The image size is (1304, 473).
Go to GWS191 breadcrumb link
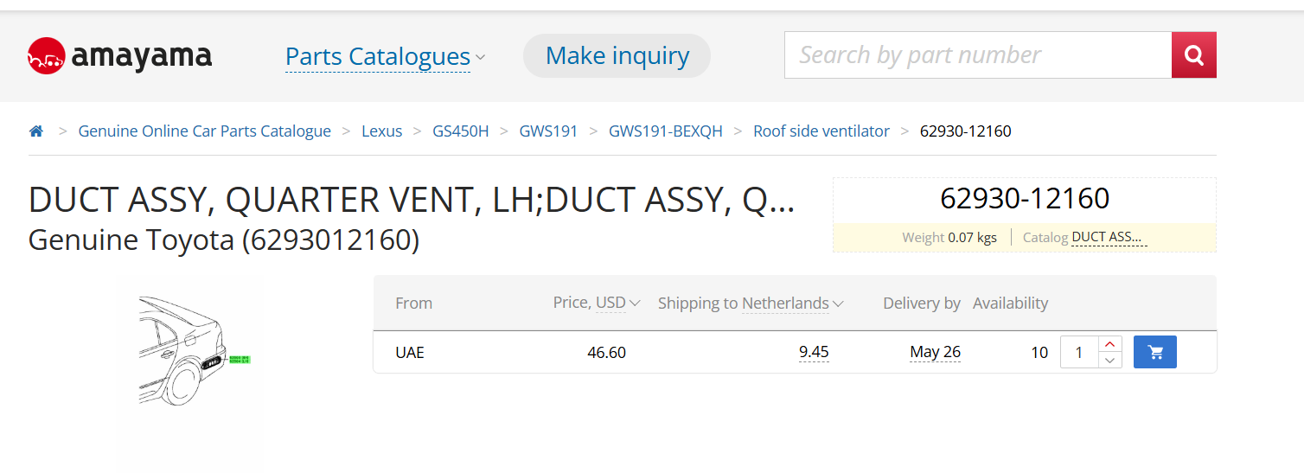pyautogui.click(x=548, y=131)
